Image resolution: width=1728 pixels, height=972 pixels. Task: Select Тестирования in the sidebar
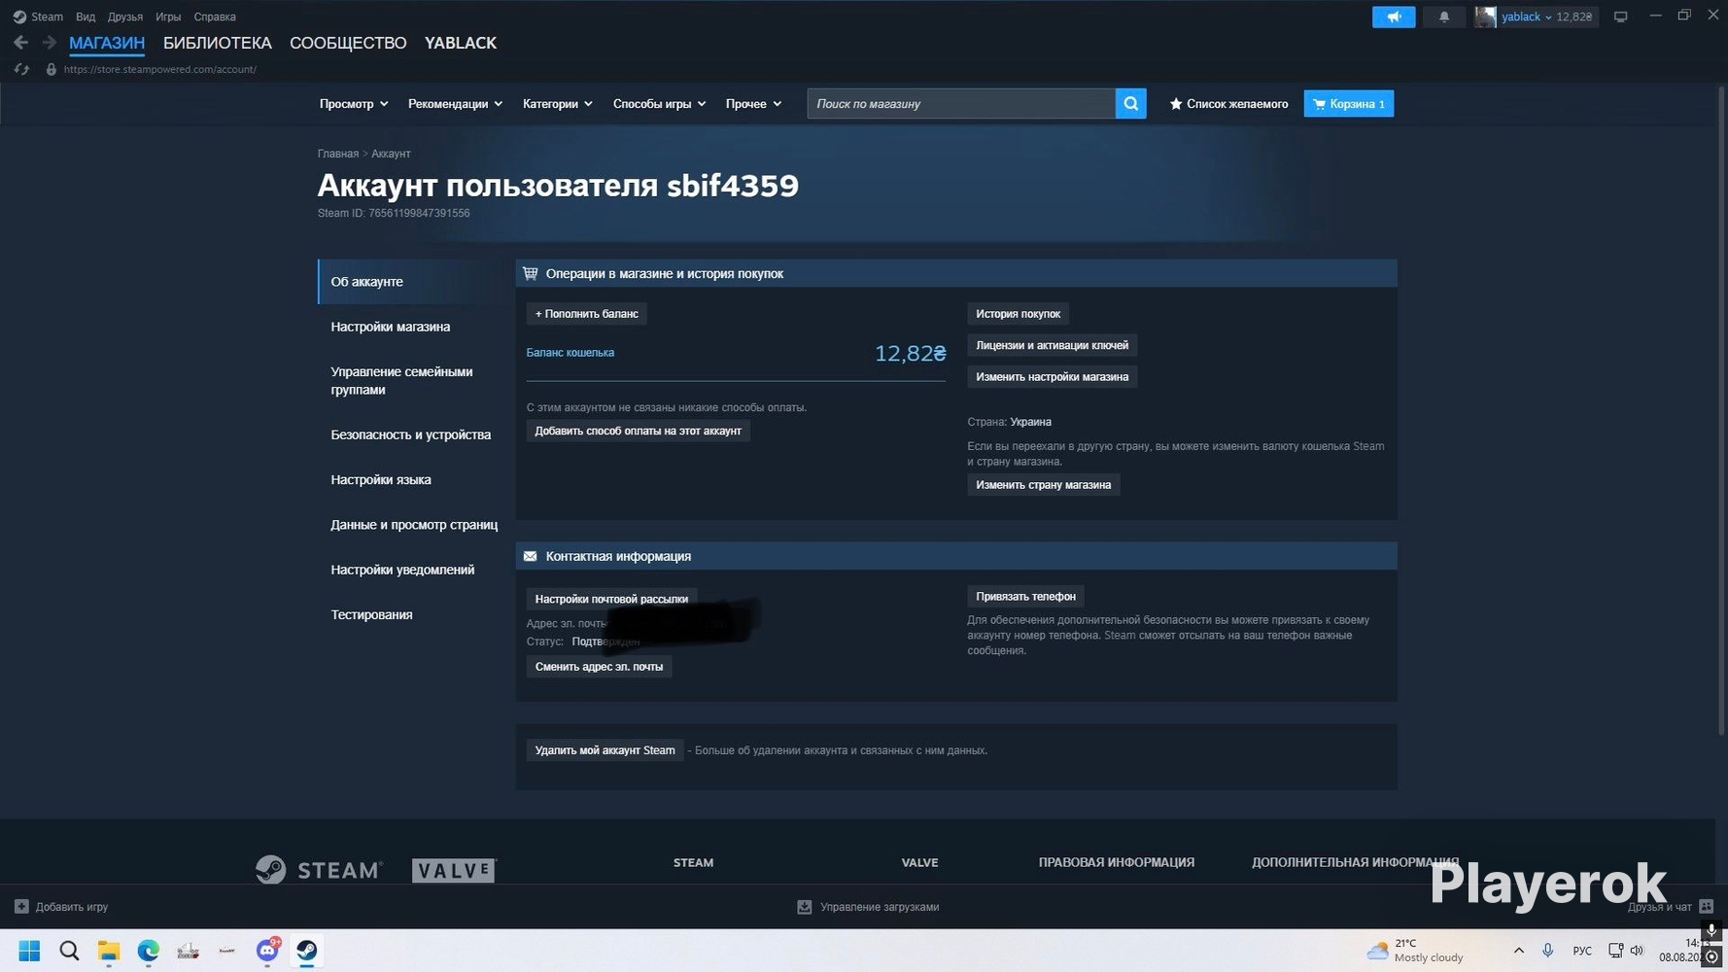pos(371,614)
